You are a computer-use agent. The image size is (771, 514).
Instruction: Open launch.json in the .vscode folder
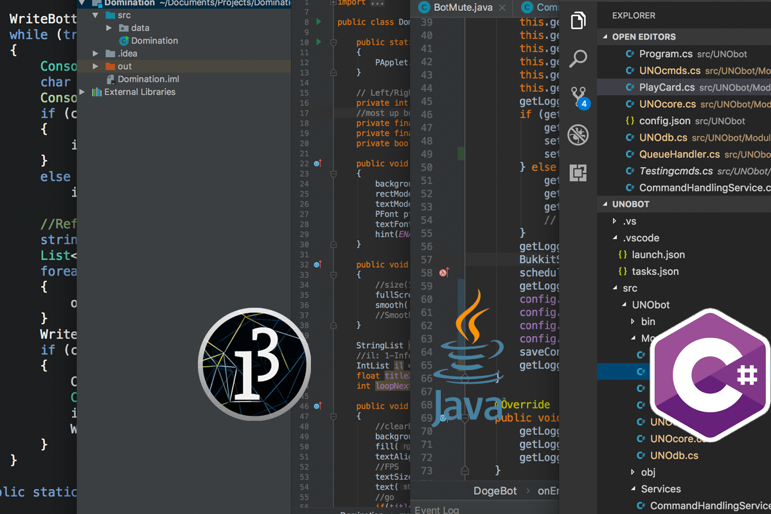pos(659,254)
